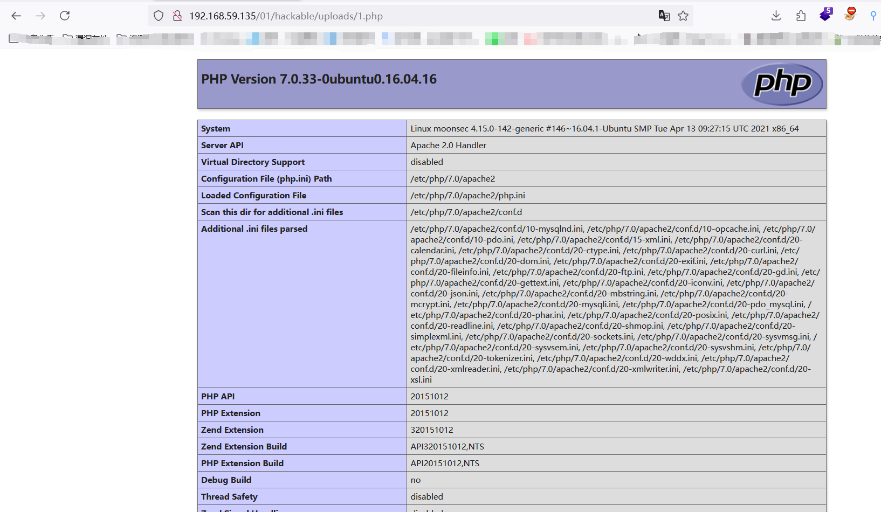The height and width of the screenshot is (512, 881).
Task: Select the PHP Extension label
Action: tap(231, 413)
